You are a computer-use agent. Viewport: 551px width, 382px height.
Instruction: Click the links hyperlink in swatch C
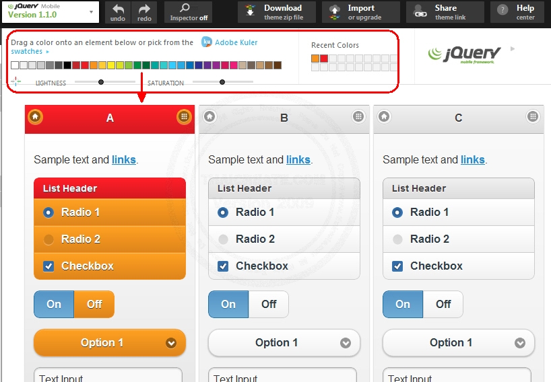(x=473, y=159)
